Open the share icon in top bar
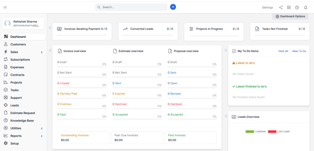The height and width of the screenshot is (151, 314). pyautogui.click(x=281, y=7)
